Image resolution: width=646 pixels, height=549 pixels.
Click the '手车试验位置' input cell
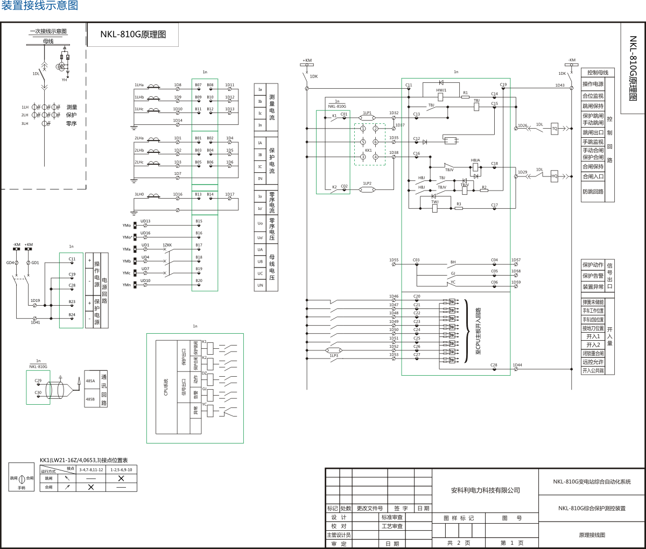[593, 319]
